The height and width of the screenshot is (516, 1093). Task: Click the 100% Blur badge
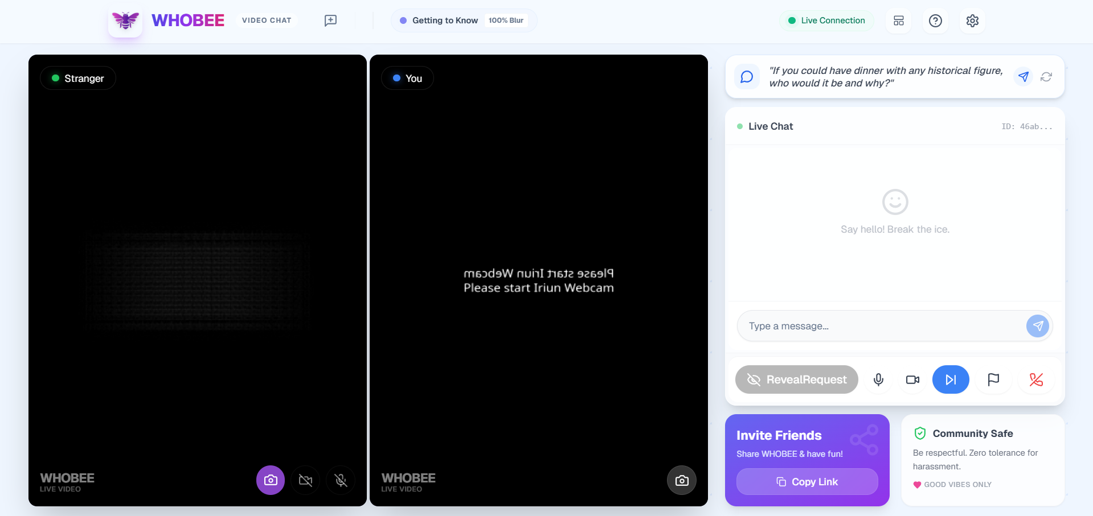pyautogui.click(x=506, y=20)
